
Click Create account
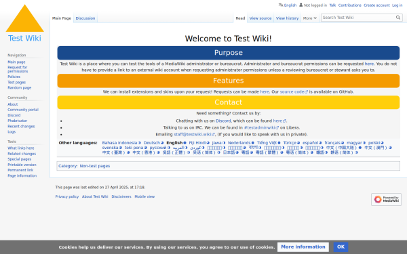coord(376,5)
